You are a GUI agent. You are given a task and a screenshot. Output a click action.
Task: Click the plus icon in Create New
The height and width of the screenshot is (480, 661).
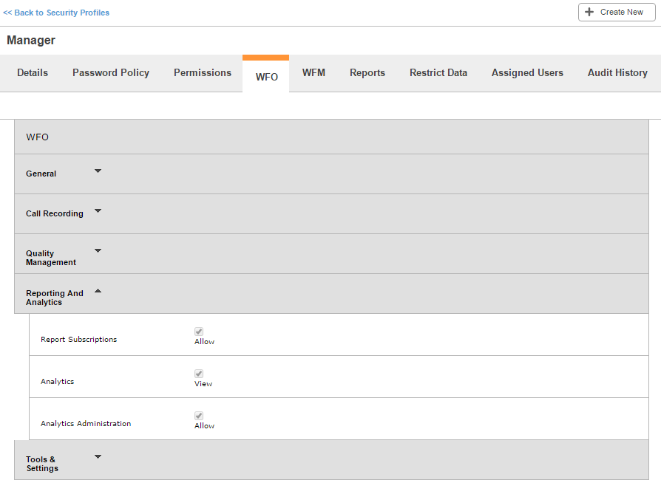pyautogui.click(x=589, y=13)
